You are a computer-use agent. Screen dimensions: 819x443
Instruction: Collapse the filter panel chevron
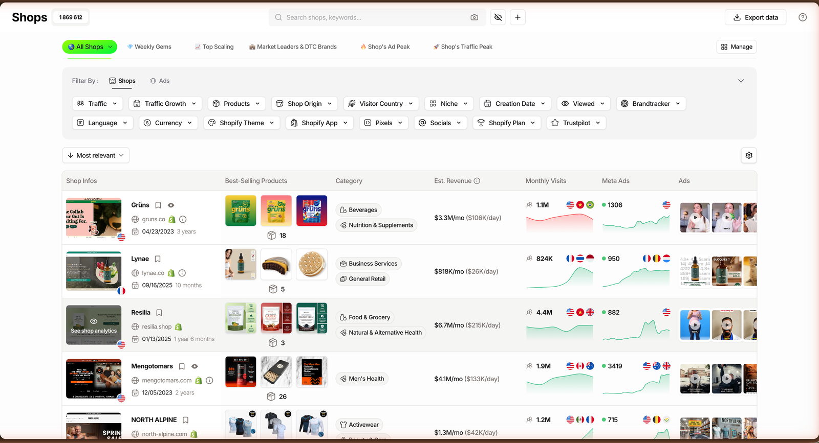point(741,81)
